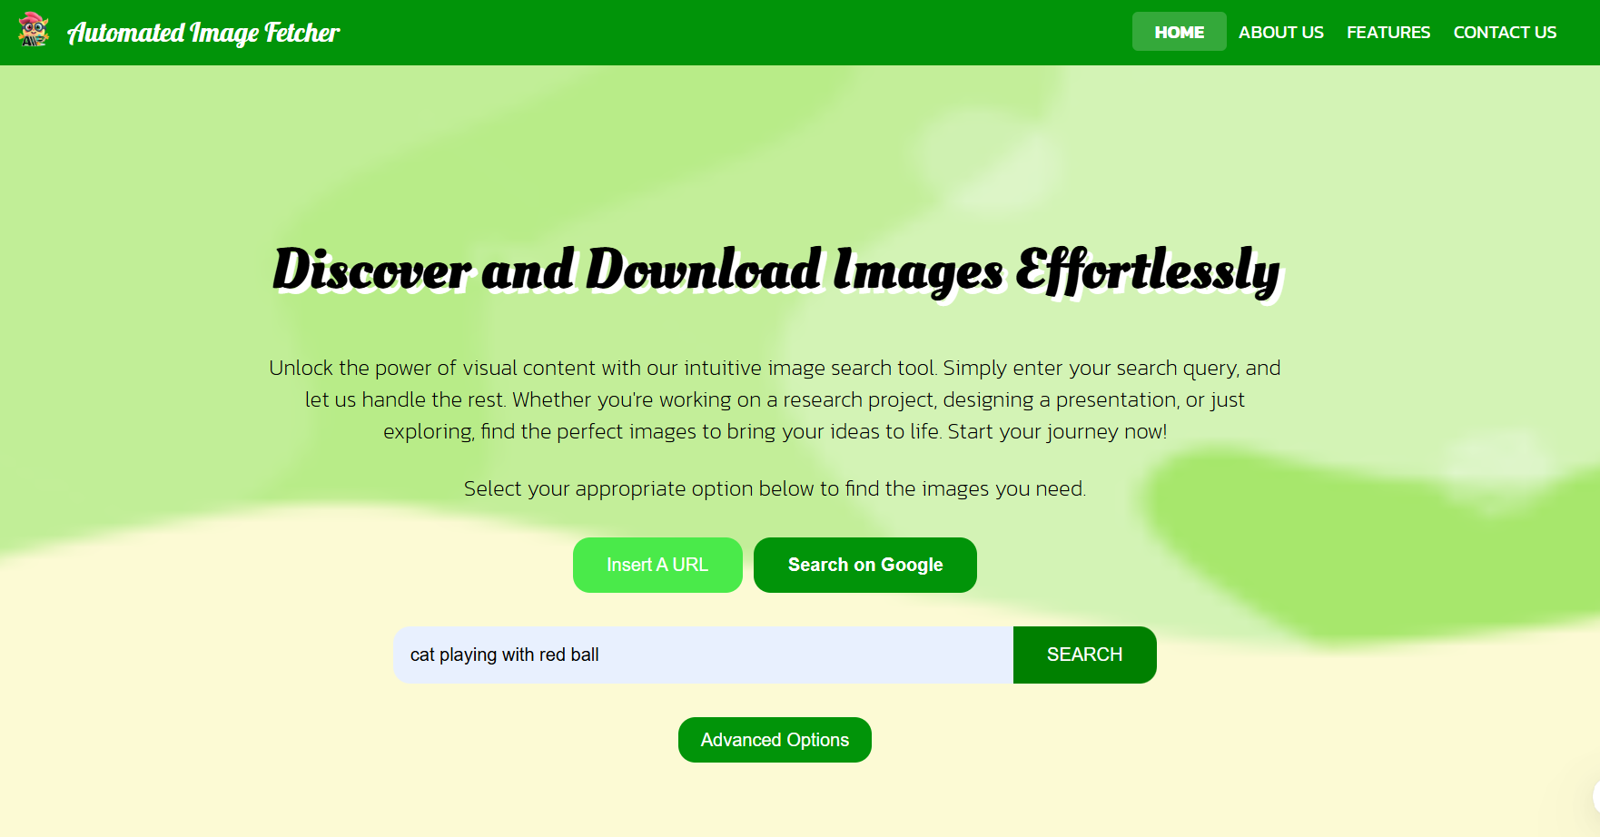
Task: Focus the field containing 'cat playing with red ball'
Action: click(x=703, y=655)
